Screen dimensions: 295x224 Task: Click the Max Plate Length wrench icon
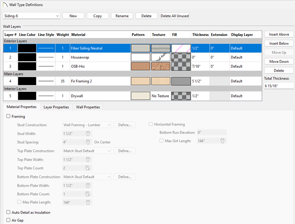point(88,202)
